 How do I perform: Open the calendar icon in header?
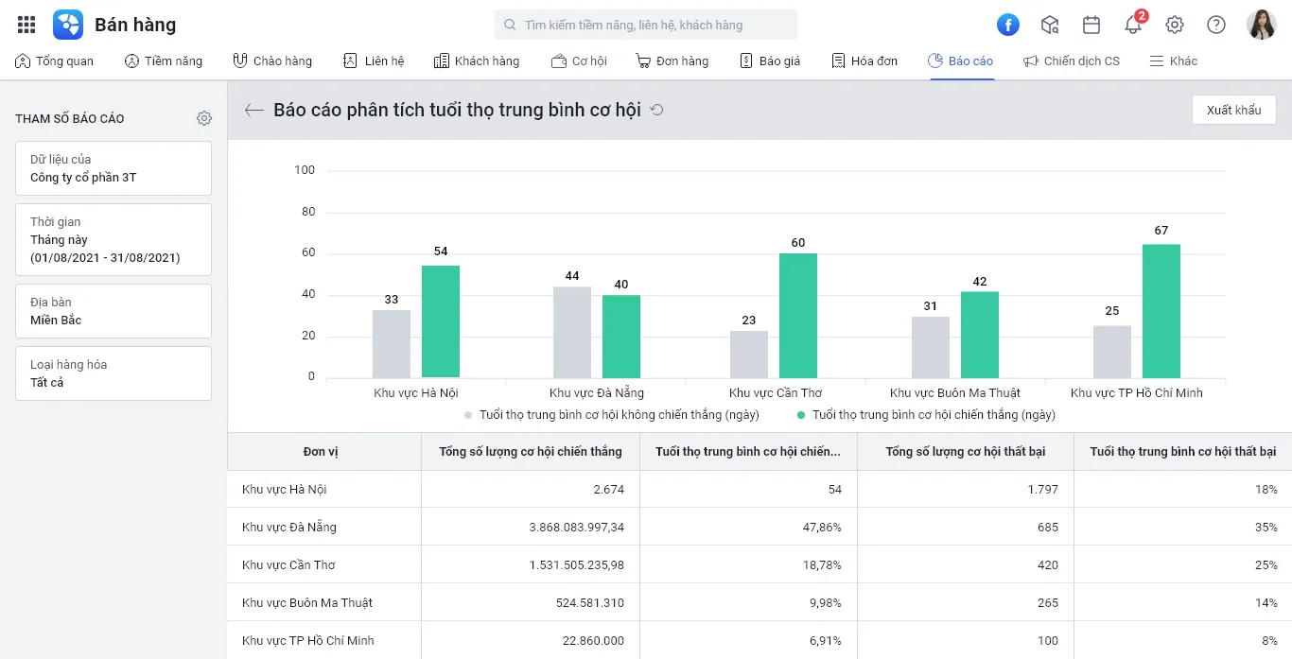click(x=1091, y=25)
